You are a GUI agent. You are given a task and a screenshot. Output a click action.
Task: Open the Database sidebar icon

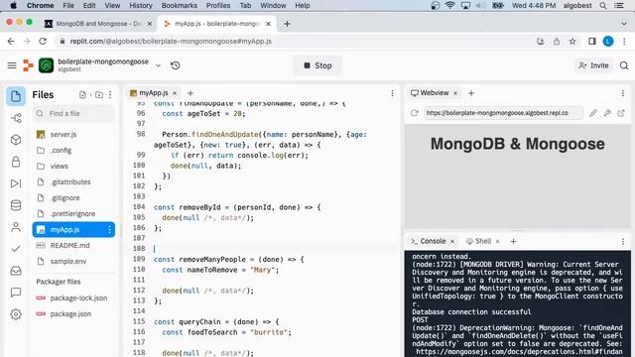(16, 205)
